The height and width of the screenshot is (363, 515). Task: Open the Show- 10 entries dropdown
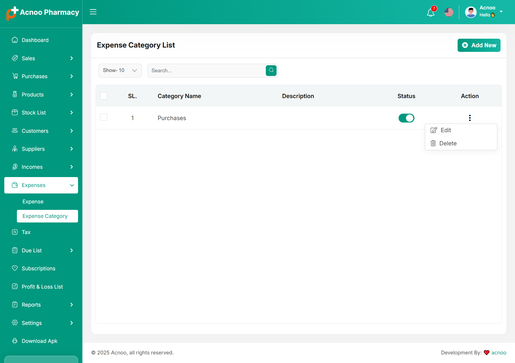point(120,70)
